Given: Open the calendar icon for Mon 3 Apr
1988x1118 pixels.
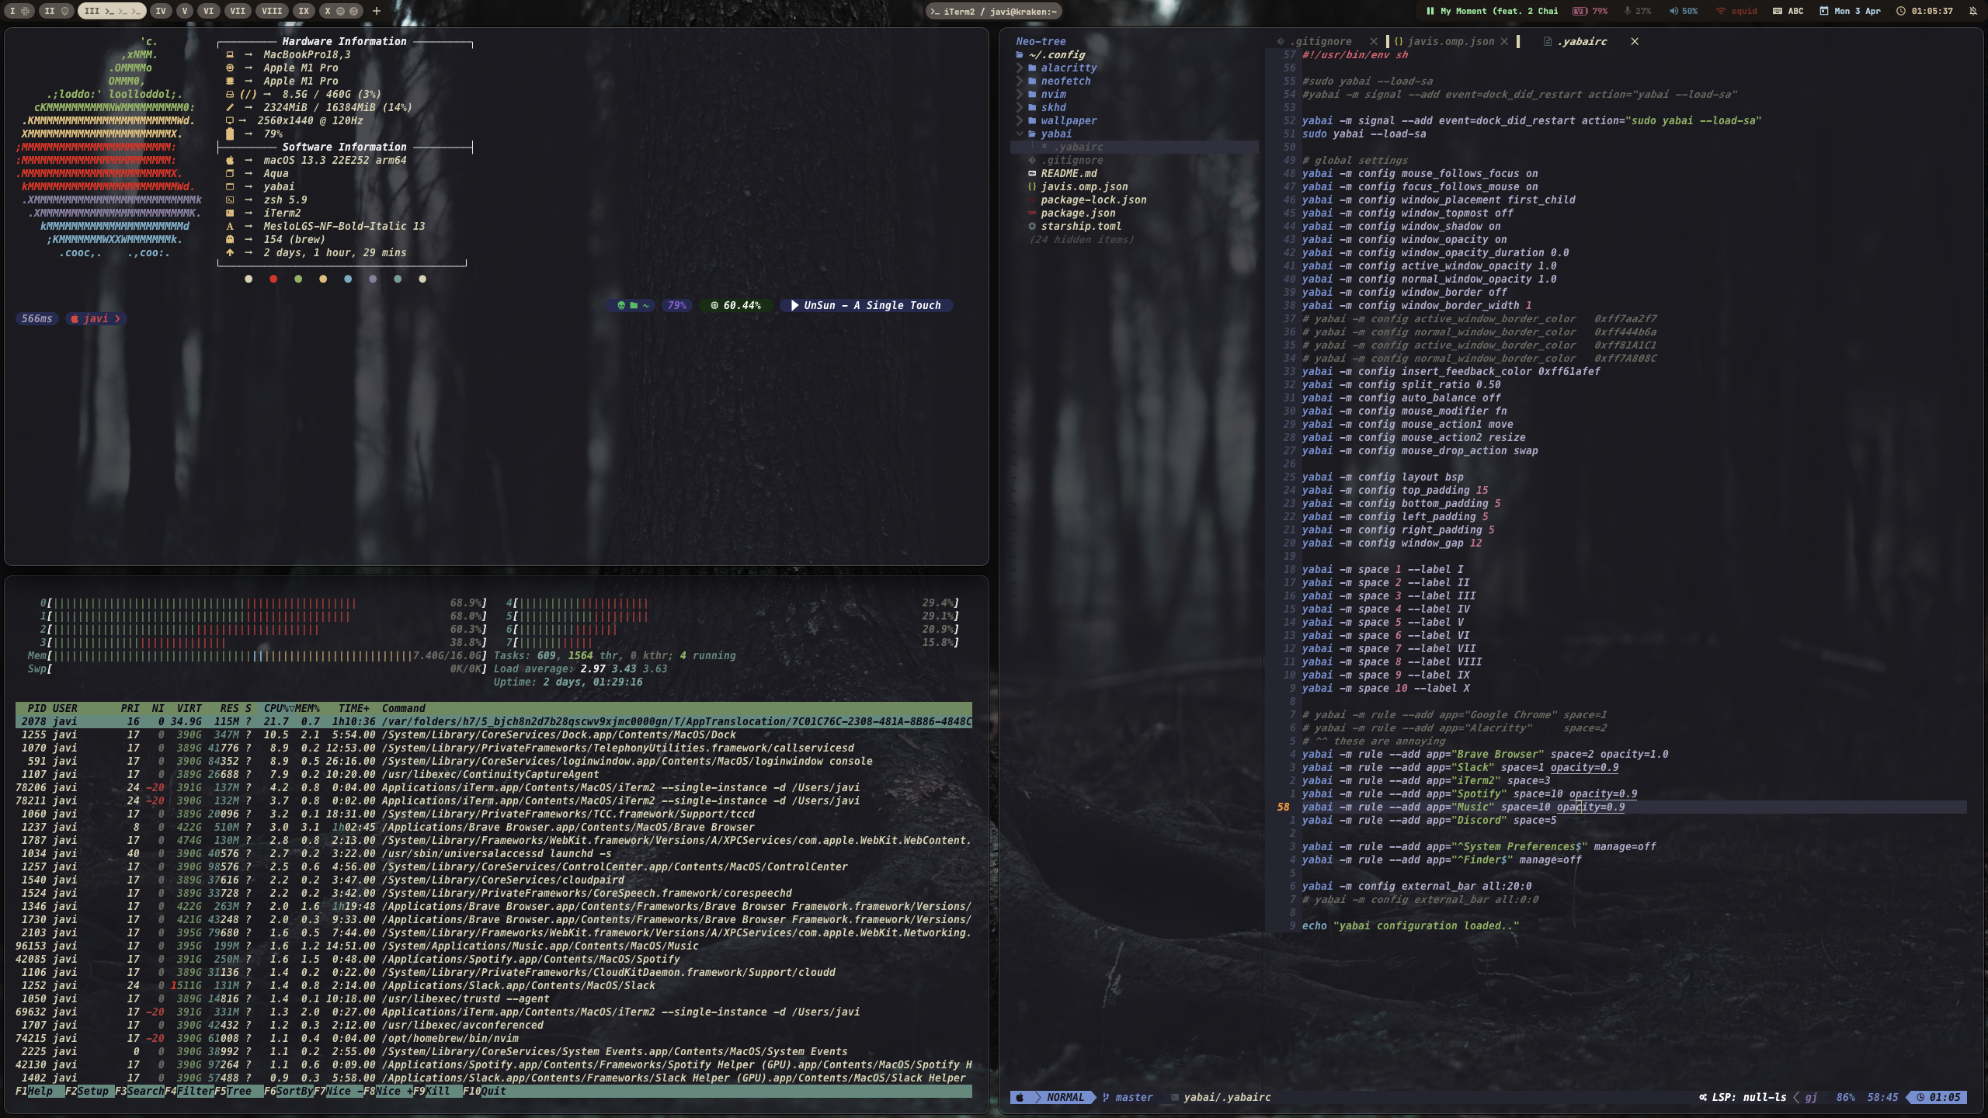Looking at the screenshot, I should 1824,11.
